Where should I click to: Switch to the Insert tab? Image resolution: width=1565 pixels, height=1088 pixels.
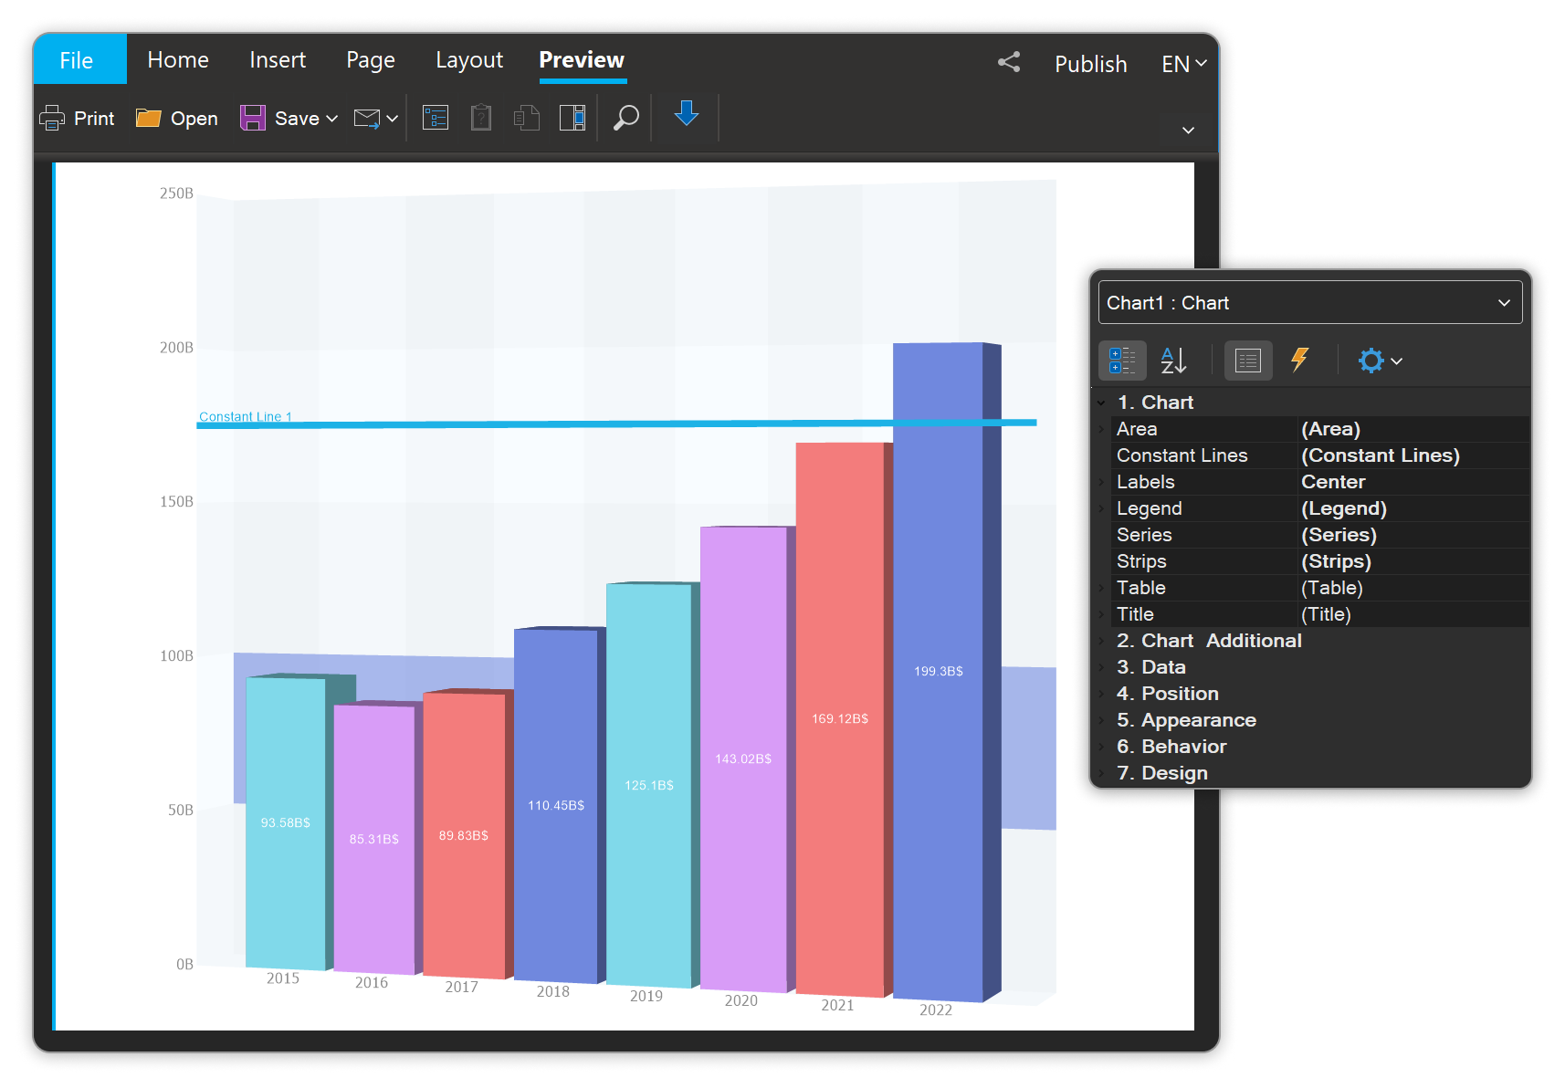278,60
